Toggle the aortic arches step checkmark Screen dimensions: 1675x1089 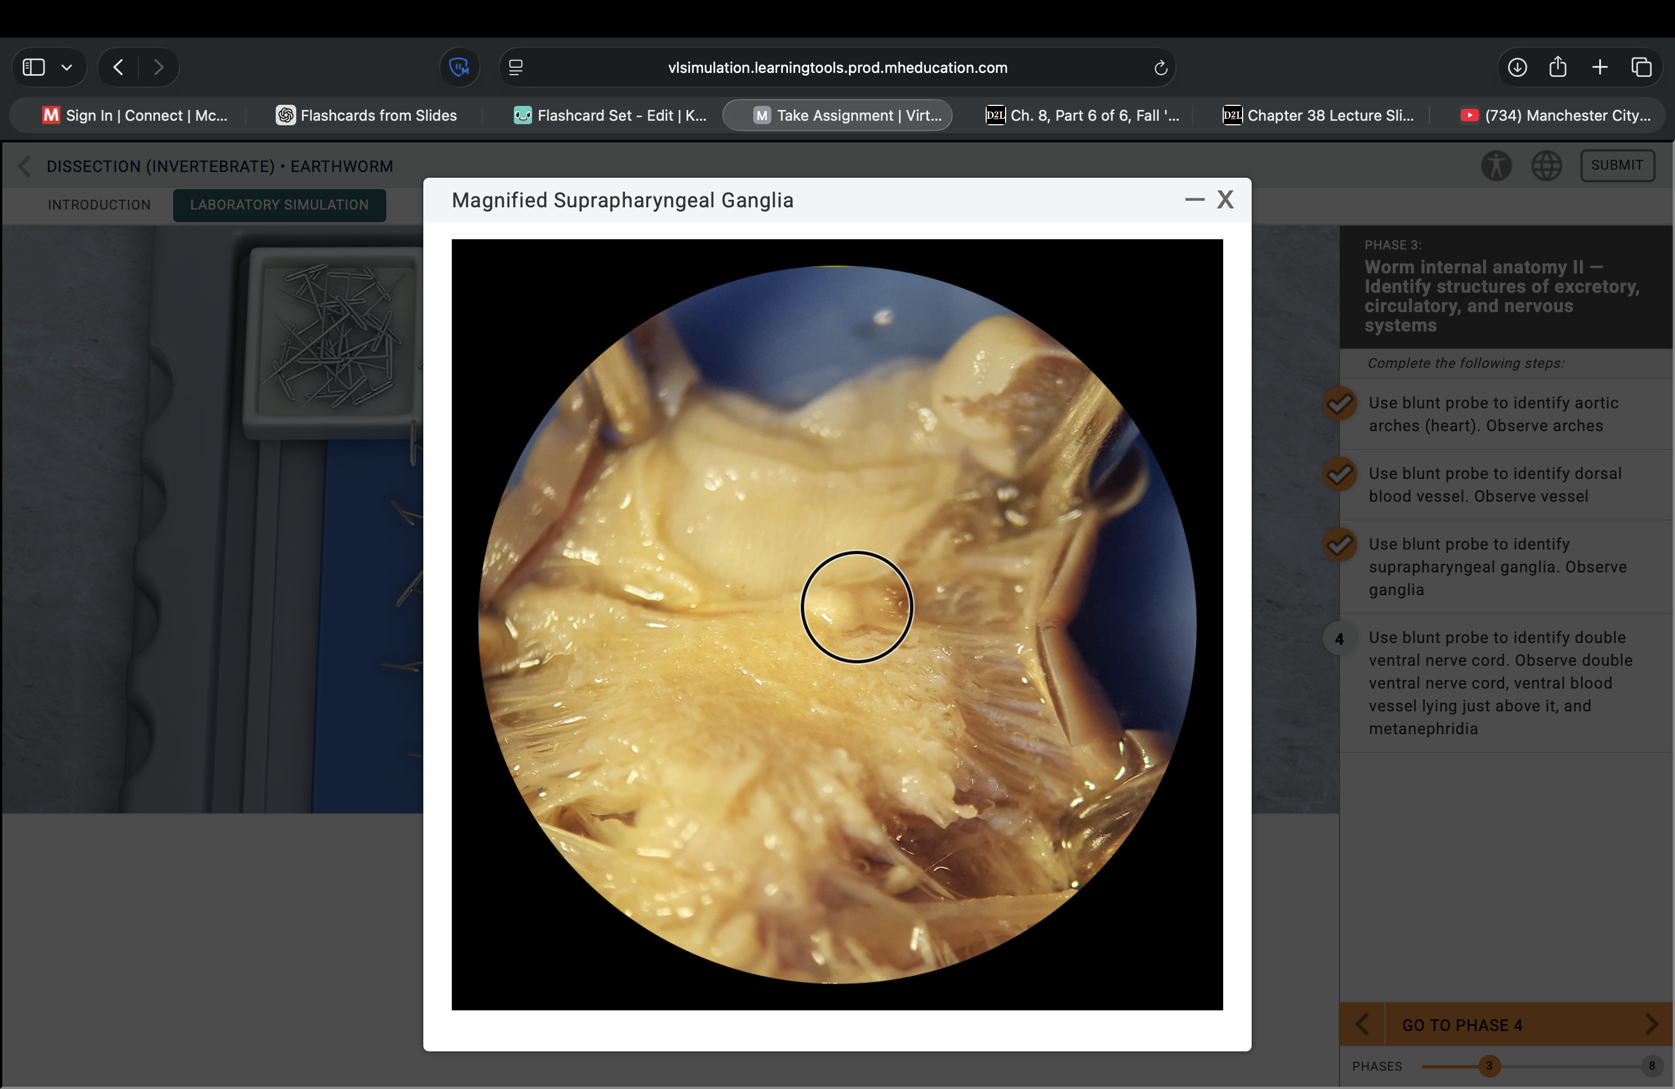click(x=1339, y=404)
